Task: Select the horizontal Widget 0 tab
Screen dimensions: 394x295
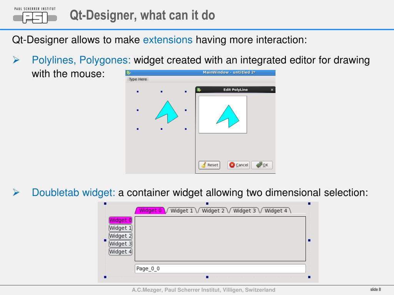Action: click(150, 210)
